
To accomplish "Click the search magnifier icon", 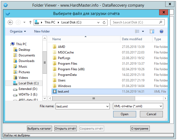I will tap(161, 22).
